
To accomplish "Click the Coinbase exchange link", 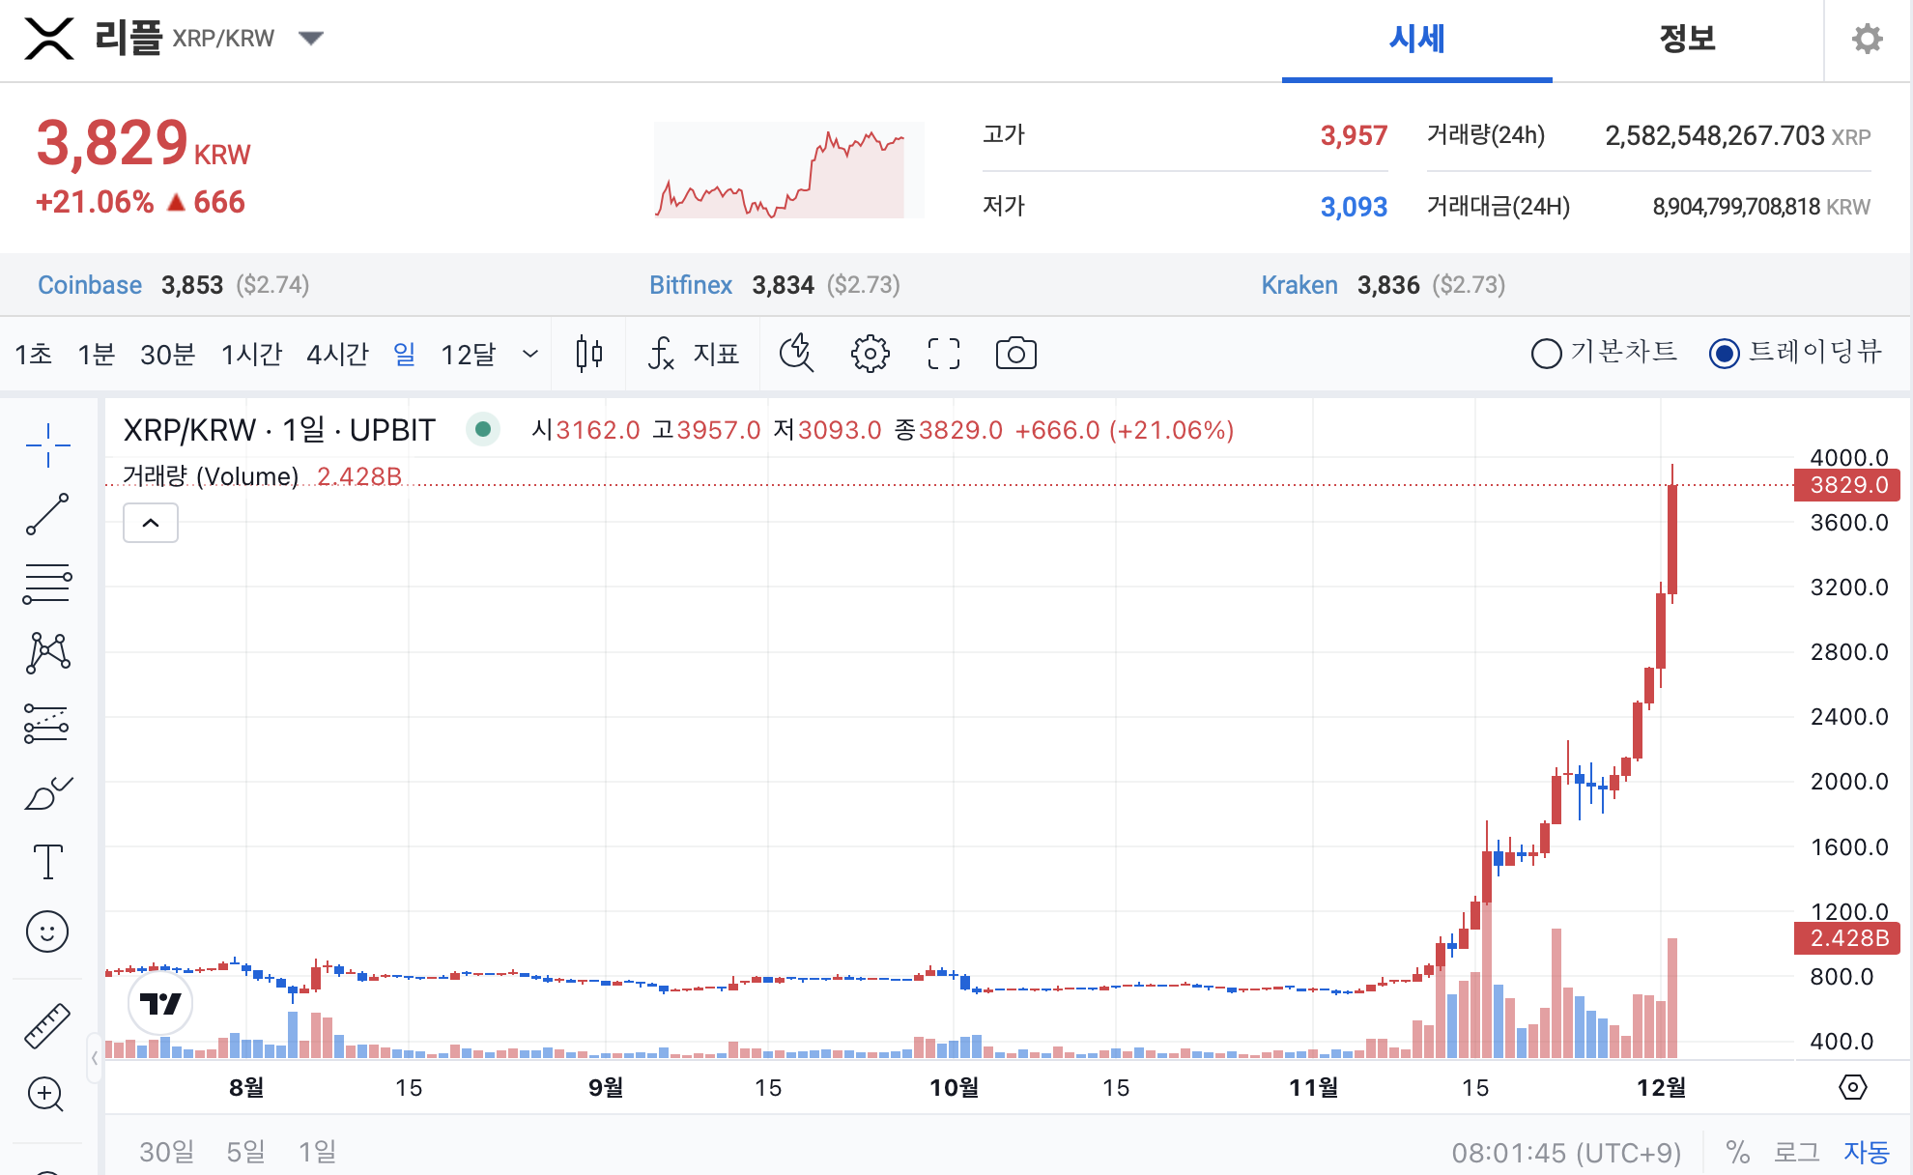I will (x=90, y=285).
